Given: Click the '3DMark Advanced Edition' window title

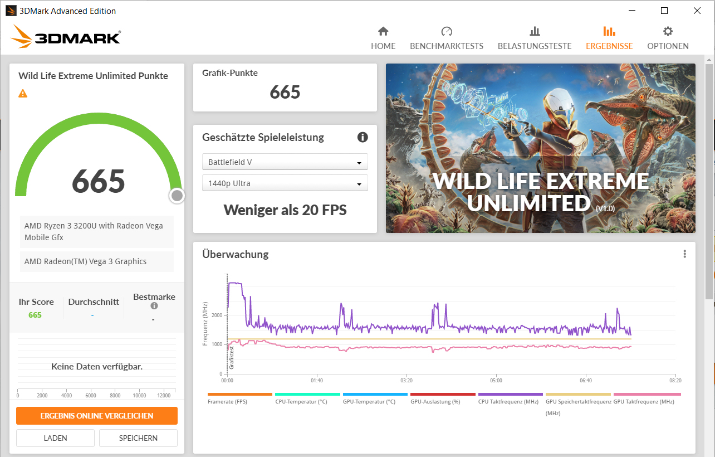Looking at the screenshot, I should pos(68,11).
